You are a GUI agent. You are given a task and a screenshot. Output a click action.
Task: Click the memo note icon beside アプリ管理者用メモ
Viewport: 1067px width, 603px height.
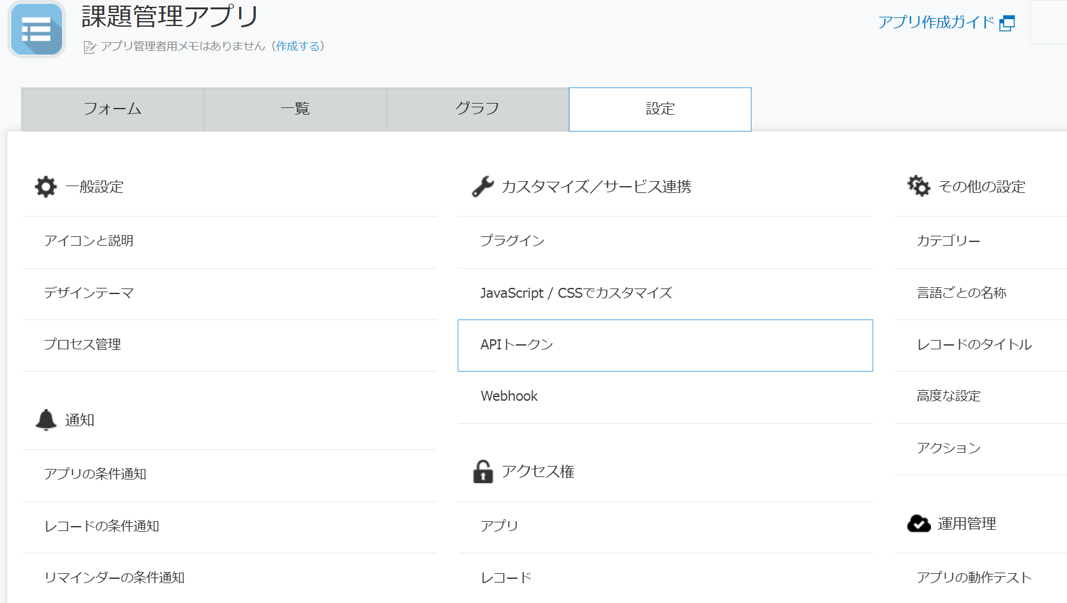tap(89, 47)
